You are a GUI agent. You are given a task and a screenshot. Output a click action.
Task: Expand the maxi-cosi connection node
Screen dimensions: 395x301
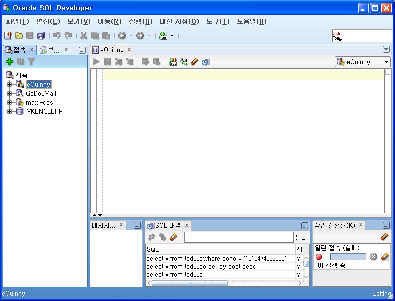[9, 103]
